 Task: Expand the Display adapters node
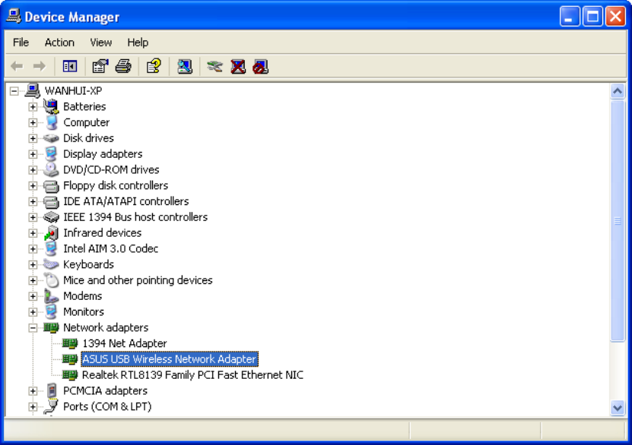33,154
